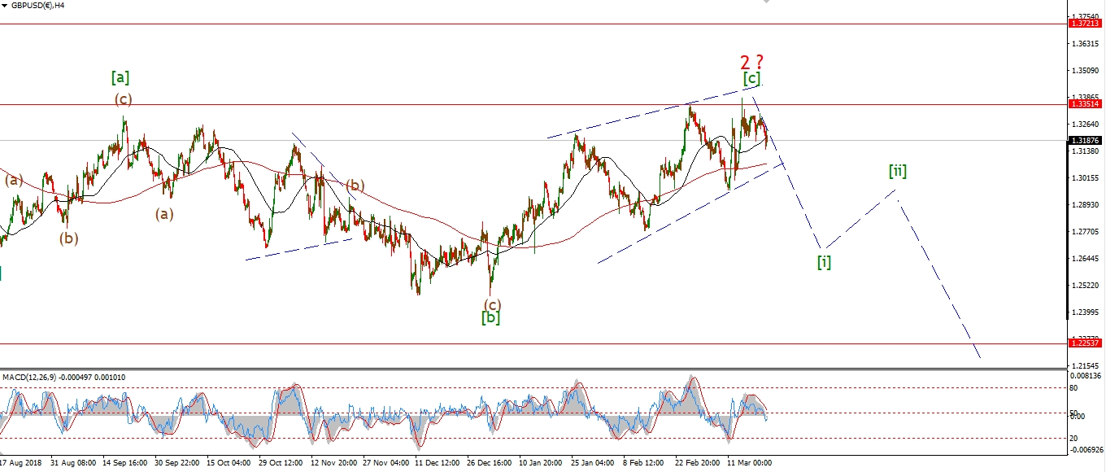This screenshot has height=472, width=1106.
Task: Click the current price tag 1.31876
Action: [x=1086, y=140]
